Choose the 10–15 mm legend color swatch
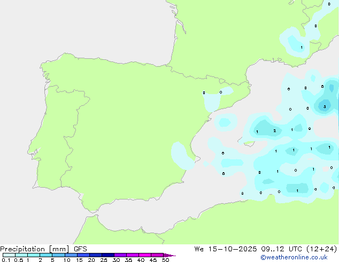This screenshot has width=339, height=262. 71,255
